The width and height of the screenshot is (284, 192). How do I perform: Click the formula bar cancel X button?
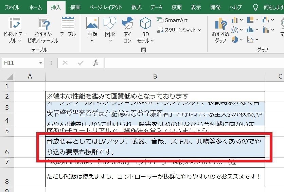(65, 63)
